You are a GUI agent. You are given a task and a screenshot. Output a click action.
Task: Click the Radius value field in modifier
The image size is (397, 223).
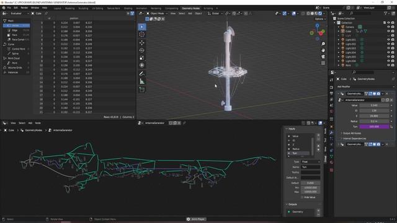(x=374, y=121)
